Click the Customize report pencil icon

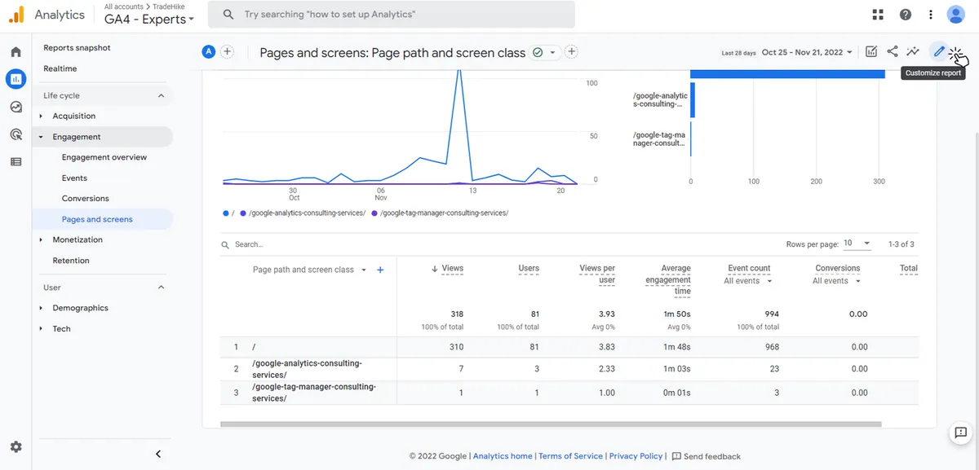939,52
